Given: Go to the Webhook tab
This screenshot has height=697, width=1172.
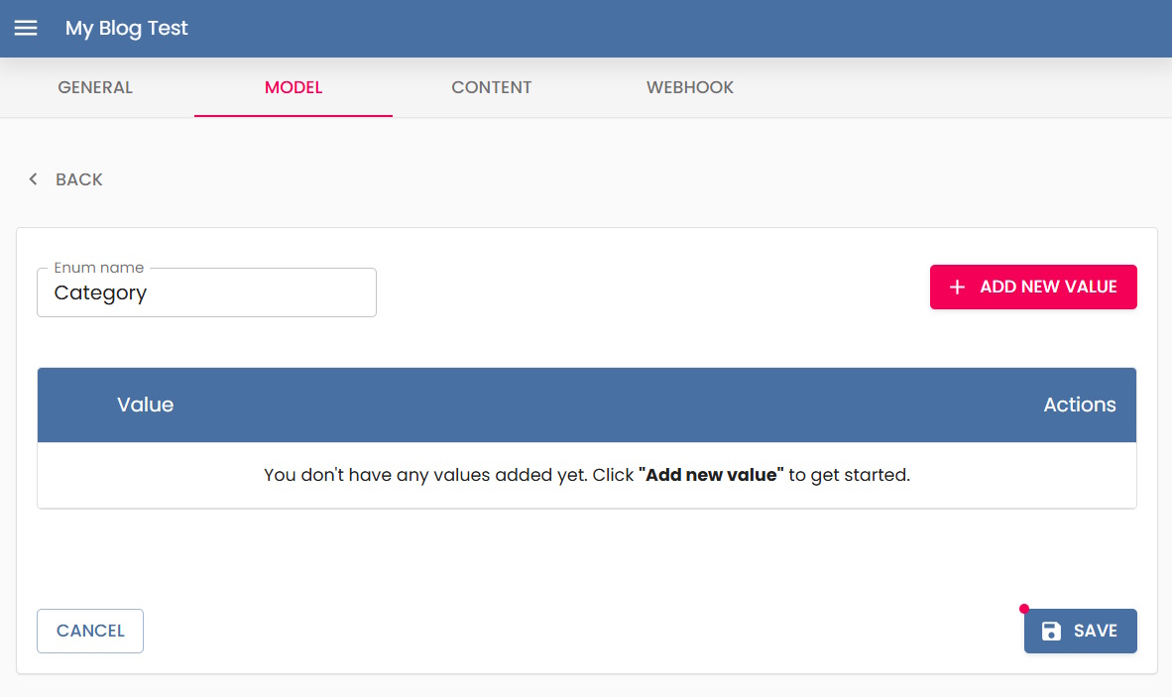Looking at the screenshot, I should pyautogui.click(x=690, y=87).
